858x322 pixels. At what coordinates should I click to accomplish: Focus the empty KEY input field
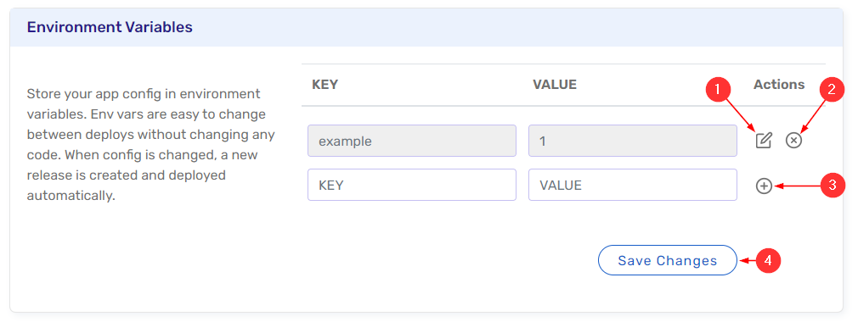412,185
